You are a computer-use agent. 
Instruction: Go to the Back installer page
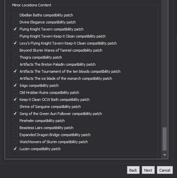pos(133,170)
